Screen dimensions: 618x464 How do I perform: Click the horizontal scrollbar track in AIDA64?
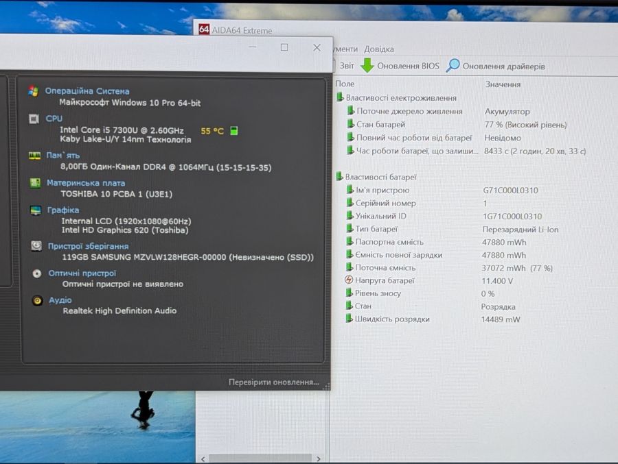[x=260, y=459]
